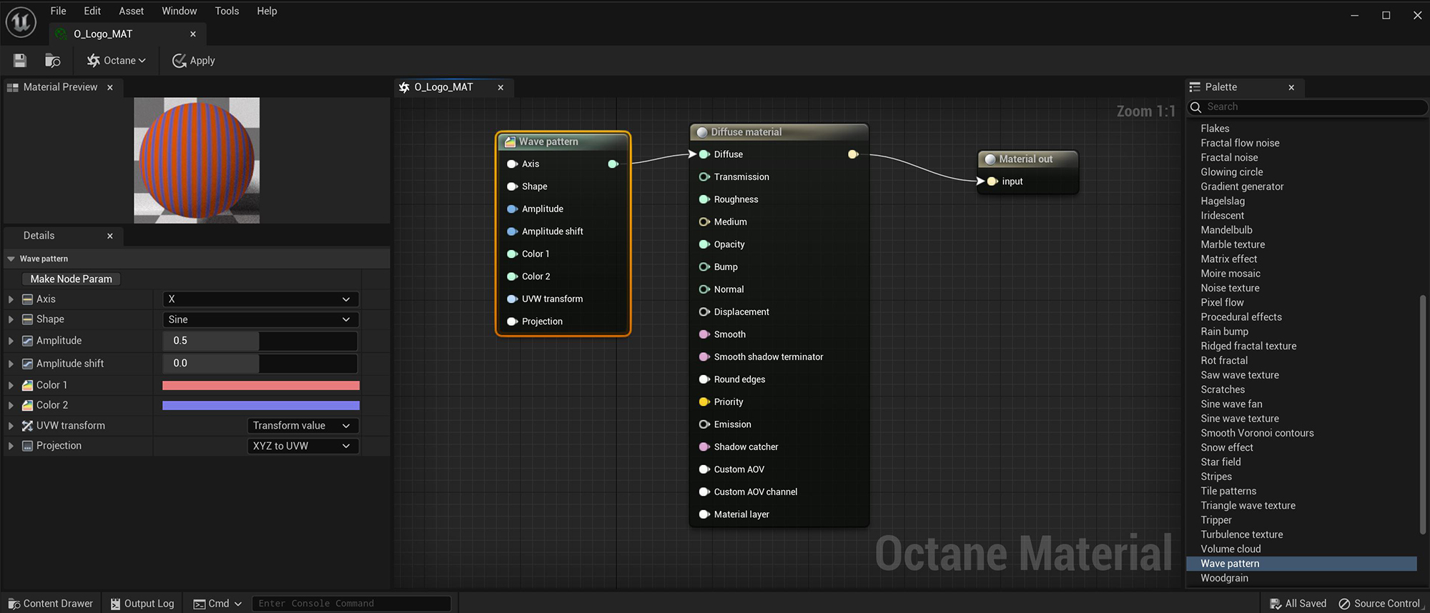The width and height of the screenshot is (1430, 613).
Task: Open the Tools menu
Action: (x=227, y=11)
